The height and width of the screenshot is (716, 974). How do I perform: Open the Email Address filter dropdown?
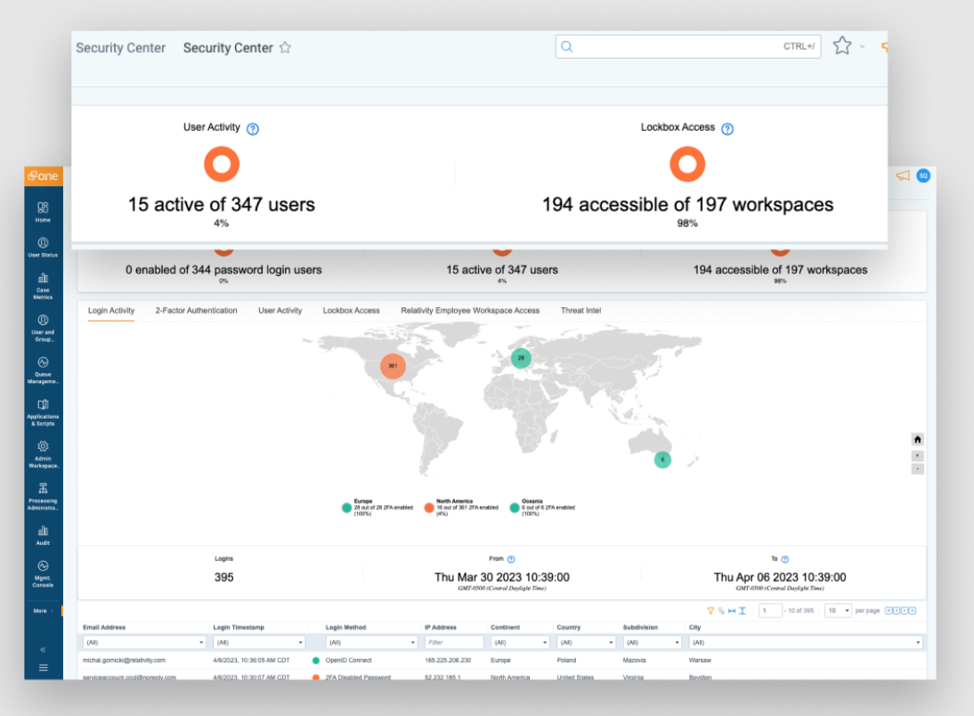(144, 643)
